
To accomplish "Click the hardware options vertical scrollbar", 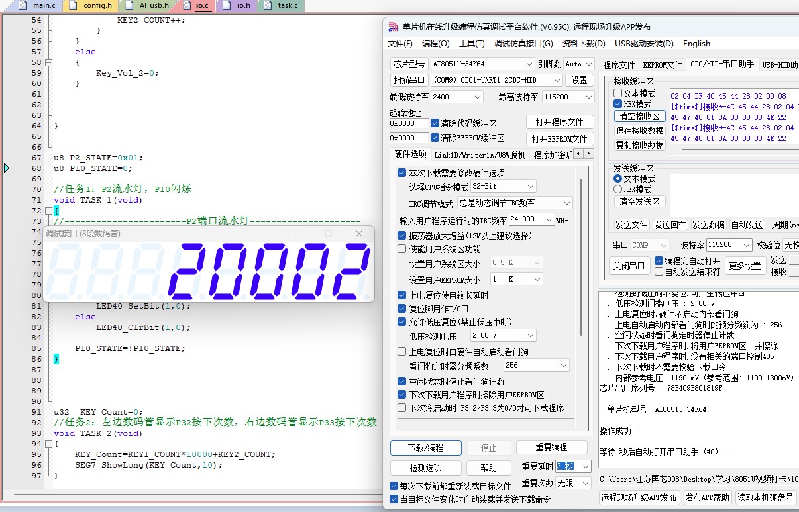I will click(581, 258).
